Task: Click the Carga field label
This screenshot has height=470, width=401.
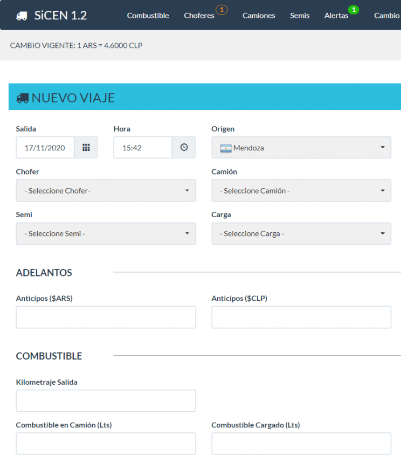Action: click(x=221, y=215)
